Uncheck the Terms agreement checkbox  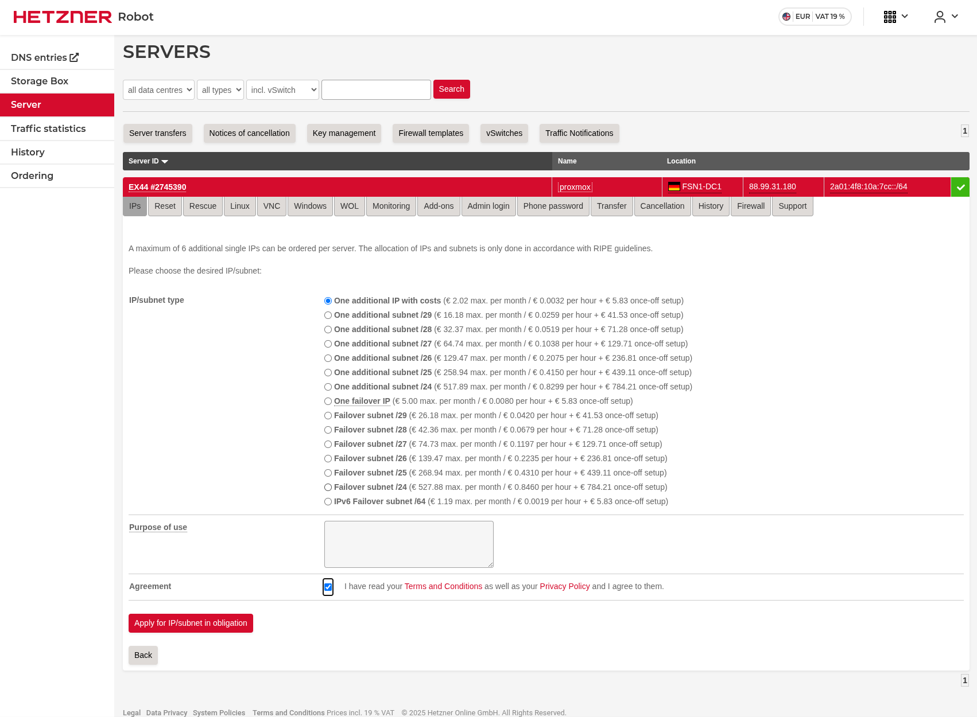click(328, 587)
